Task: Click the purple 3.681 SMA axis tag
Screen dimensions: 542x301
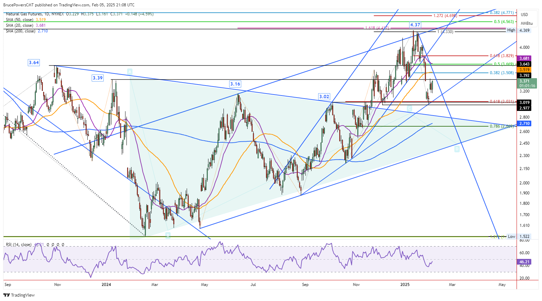Action: point(524,58)
